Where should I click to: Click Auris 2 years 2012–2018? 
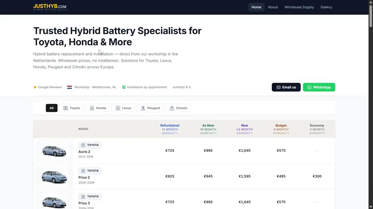[x=86, y=157]
